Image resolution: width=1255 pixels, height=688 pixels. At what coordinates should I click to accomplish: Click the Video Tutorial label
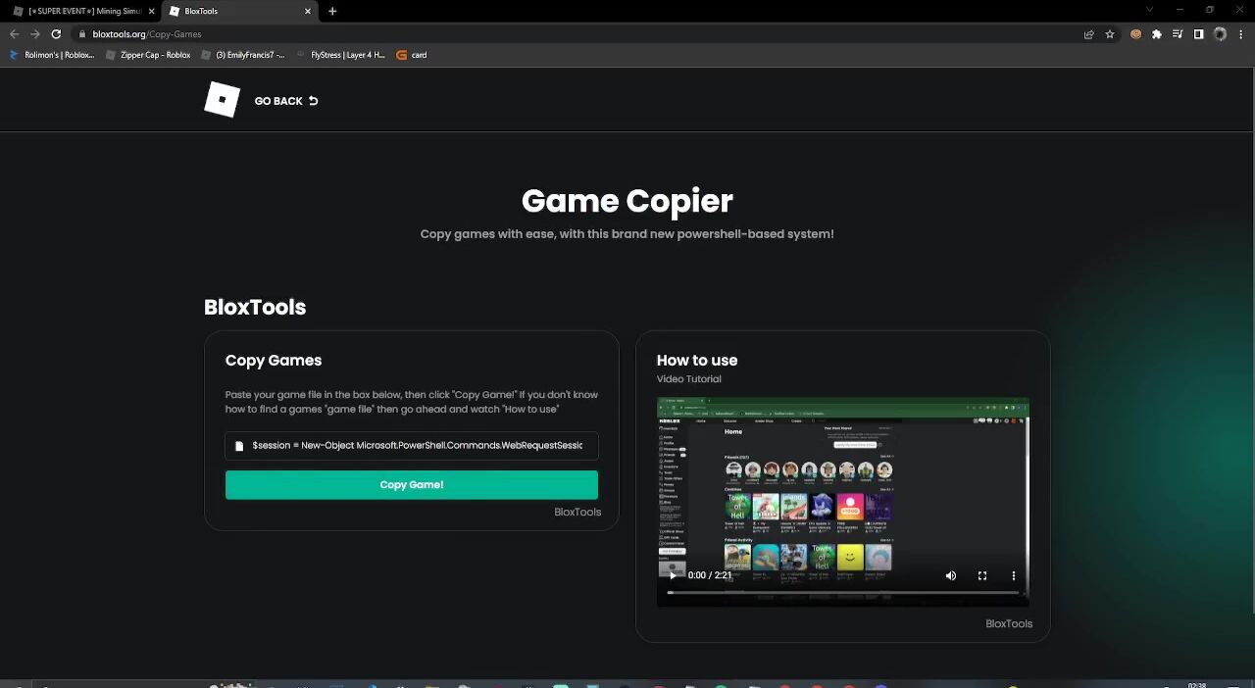[689, 379]
